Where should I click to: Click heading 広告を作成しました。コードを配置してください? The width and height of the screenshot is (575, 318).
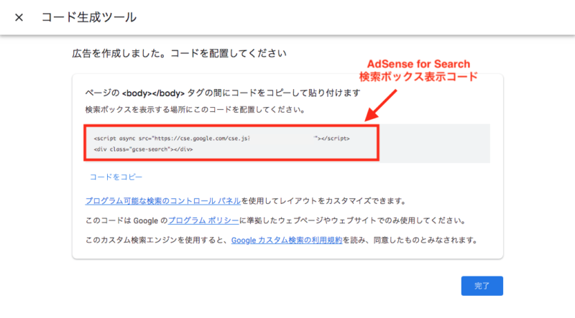(x=179, y=54)
